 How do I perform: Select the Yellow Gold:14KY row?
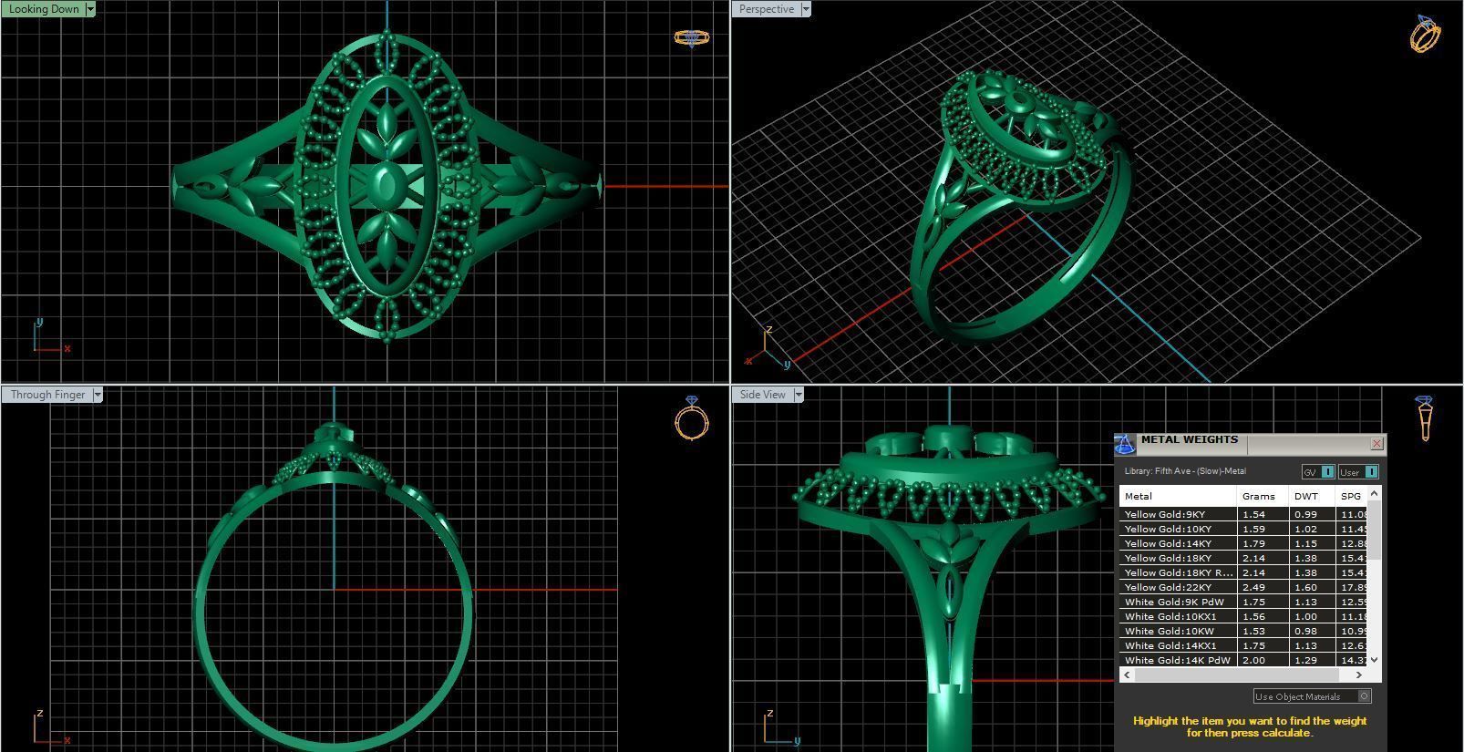[1243, 543]
